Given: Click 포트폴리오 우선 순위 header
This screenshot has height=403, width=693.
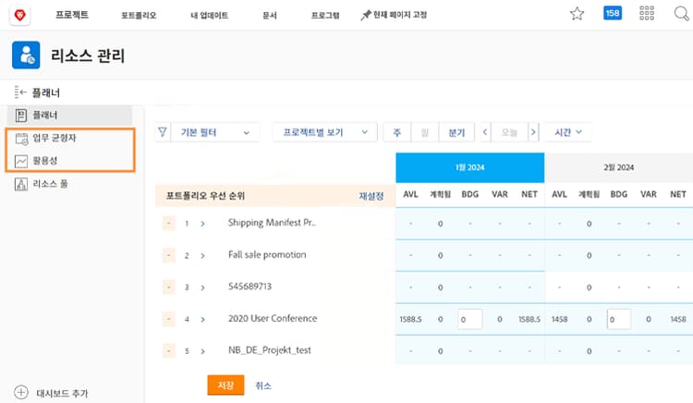Looking at the screenshot, I should pos(205,196).
